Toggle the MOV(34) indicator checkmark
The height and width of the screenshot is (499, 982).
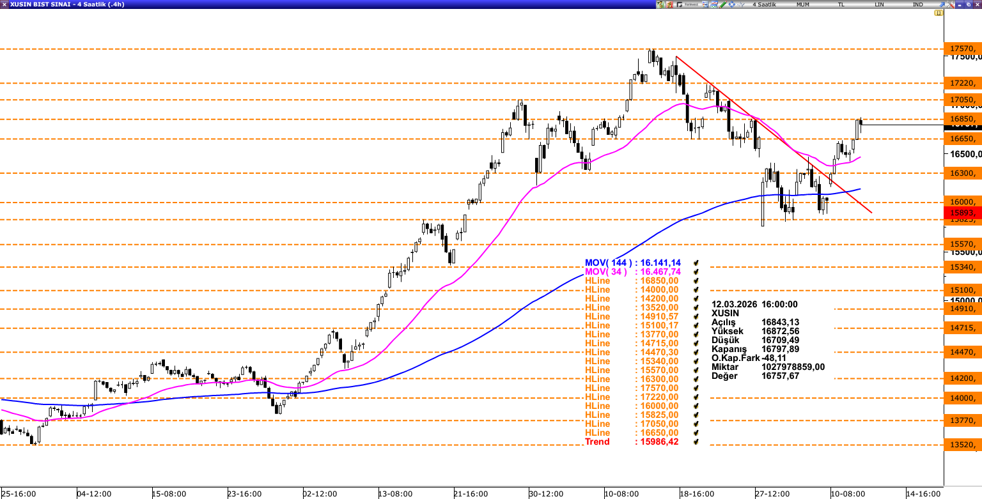(x=696, y=272)
